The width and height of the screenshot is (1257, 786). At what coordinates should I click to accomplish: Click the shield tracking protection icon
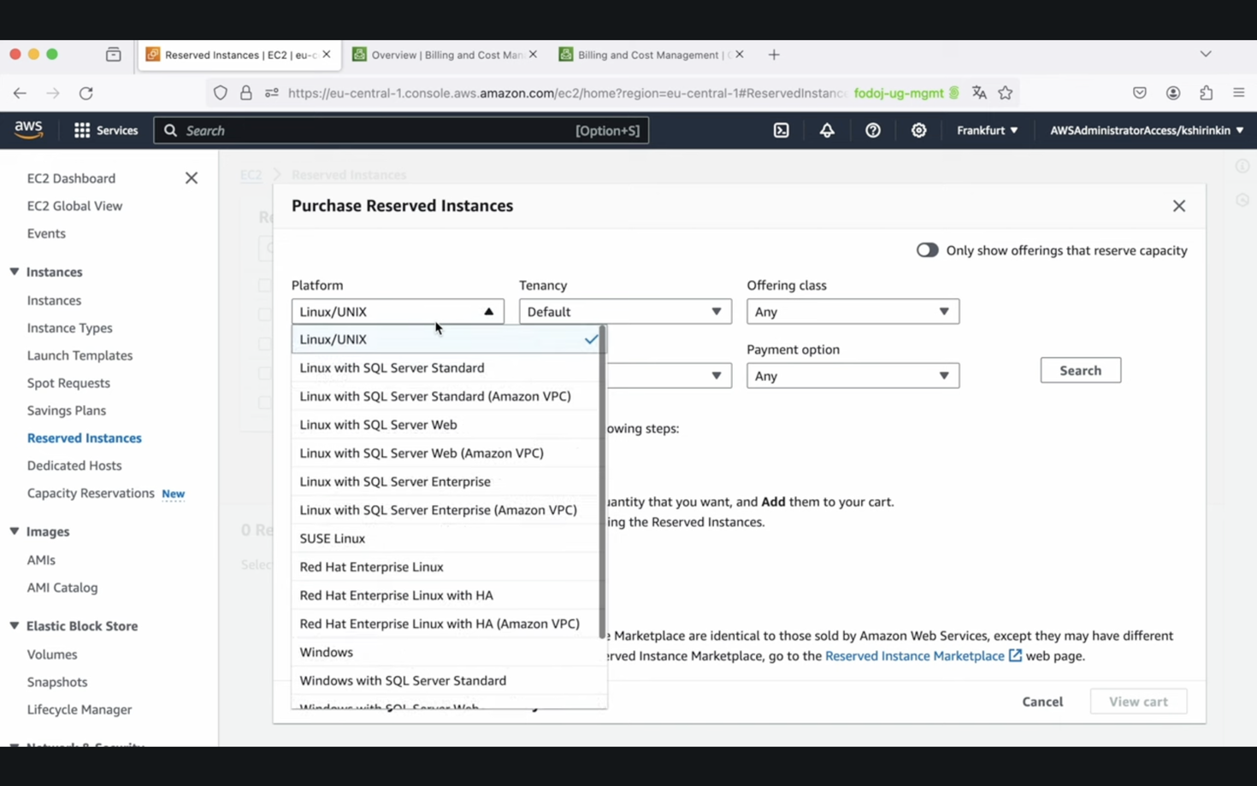(221, 93)
